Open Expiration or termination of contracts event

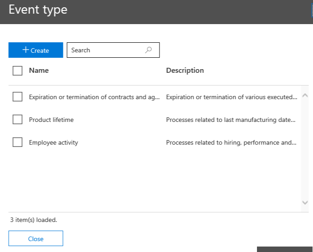[94, 97]
